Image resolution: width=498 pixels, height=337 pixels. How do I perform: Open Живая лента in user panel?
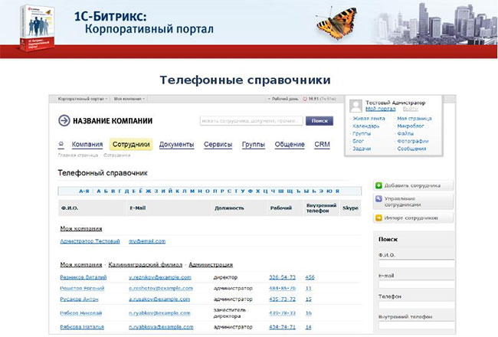tap(369, 118)
